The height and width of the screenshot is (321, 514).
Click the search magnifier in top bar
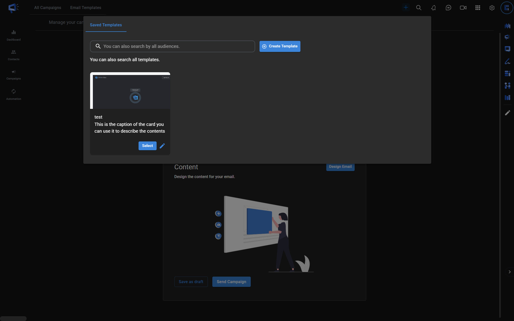click(419, 8)
